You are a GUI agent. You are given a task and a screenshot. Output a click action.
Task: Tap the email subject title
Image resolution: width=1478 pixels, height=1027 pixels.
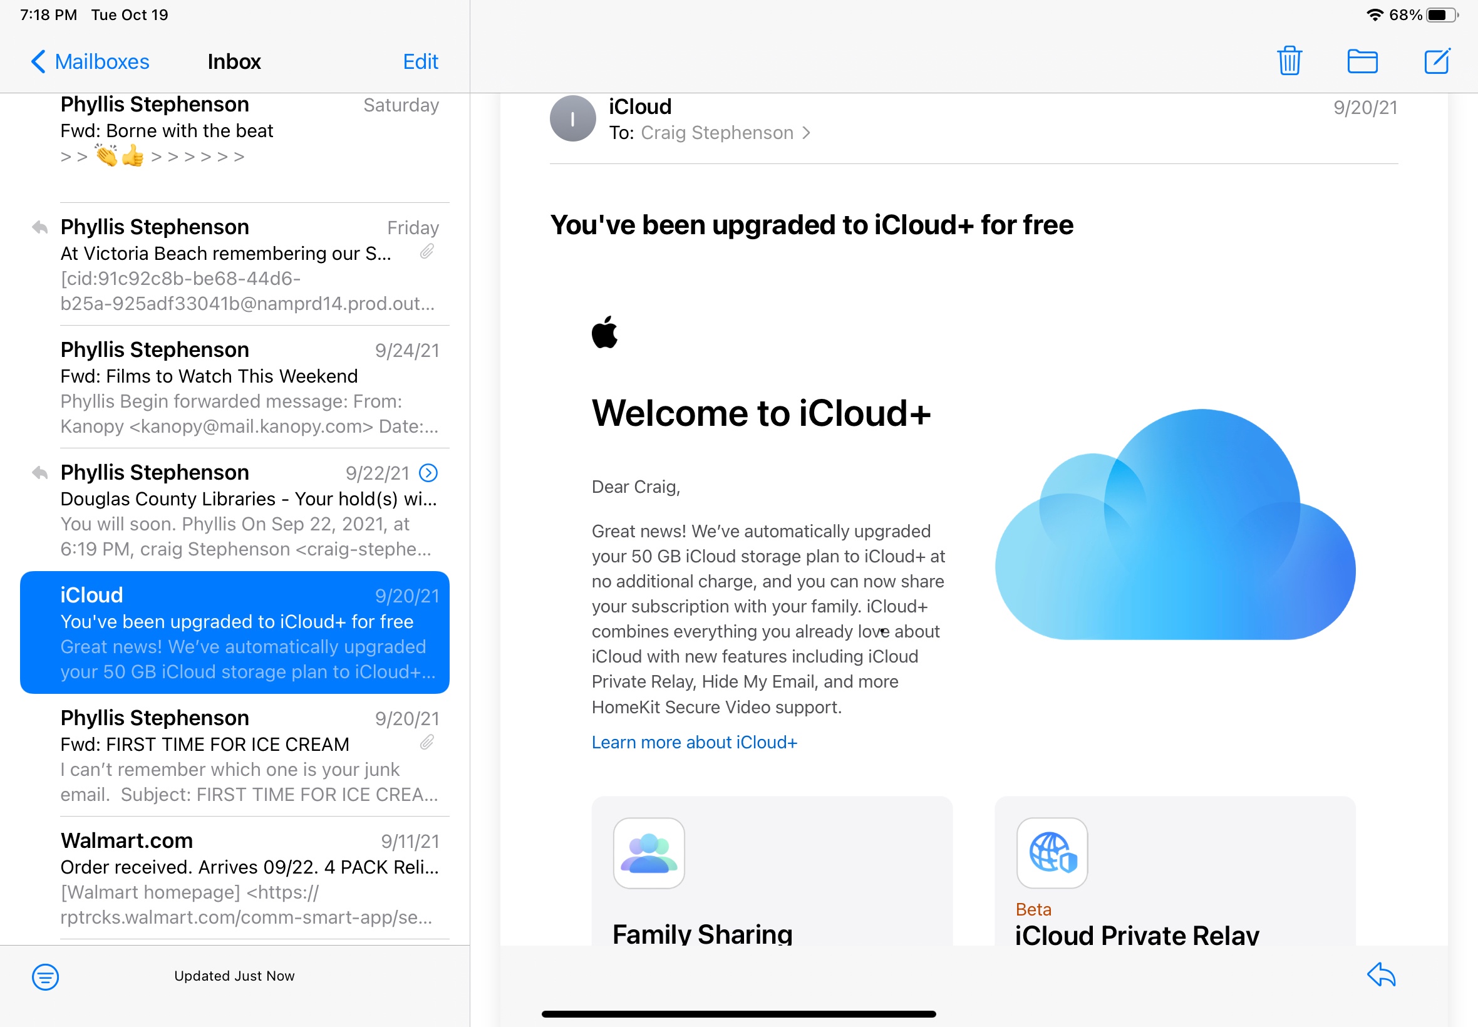(812, 225)
